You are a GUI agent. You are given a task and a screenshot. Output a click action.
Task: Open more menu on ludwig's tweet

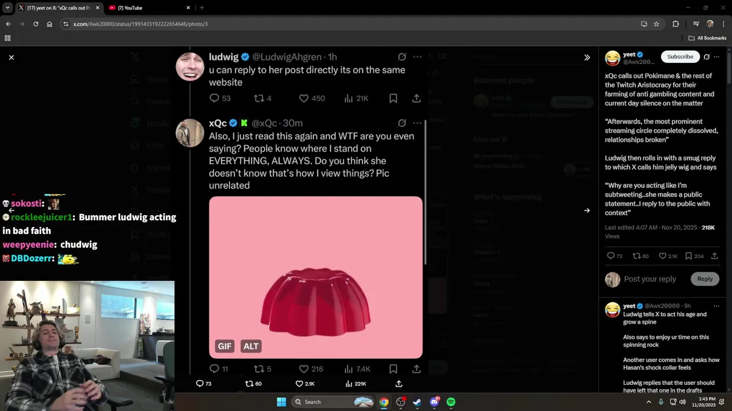point(417,57)
